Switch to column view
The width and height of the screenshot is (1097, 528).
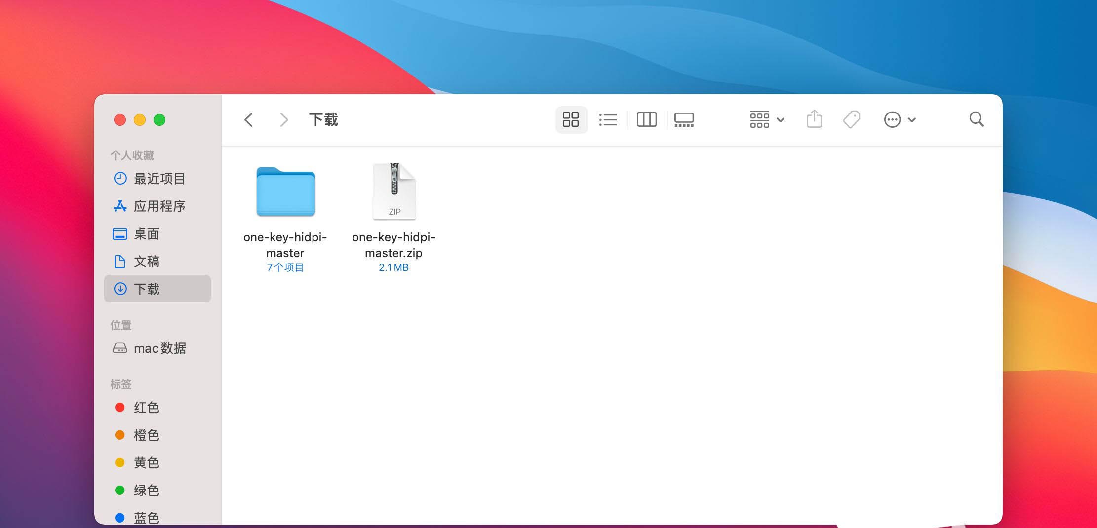click(646, 119)
